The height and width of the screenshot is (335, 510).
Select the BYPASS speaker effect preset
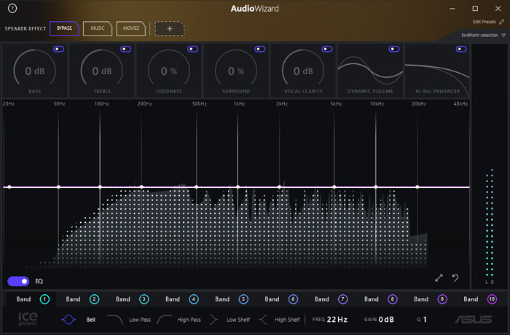coord(64,28)
